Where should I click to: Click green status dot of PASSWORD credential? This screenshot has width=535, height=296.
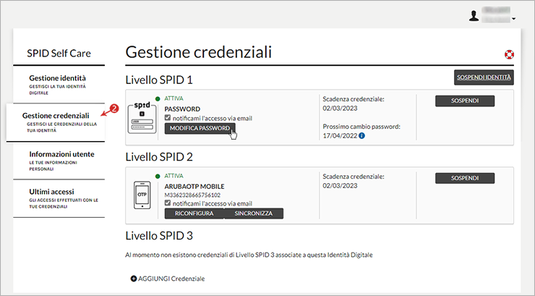click(x=158, y=99)
